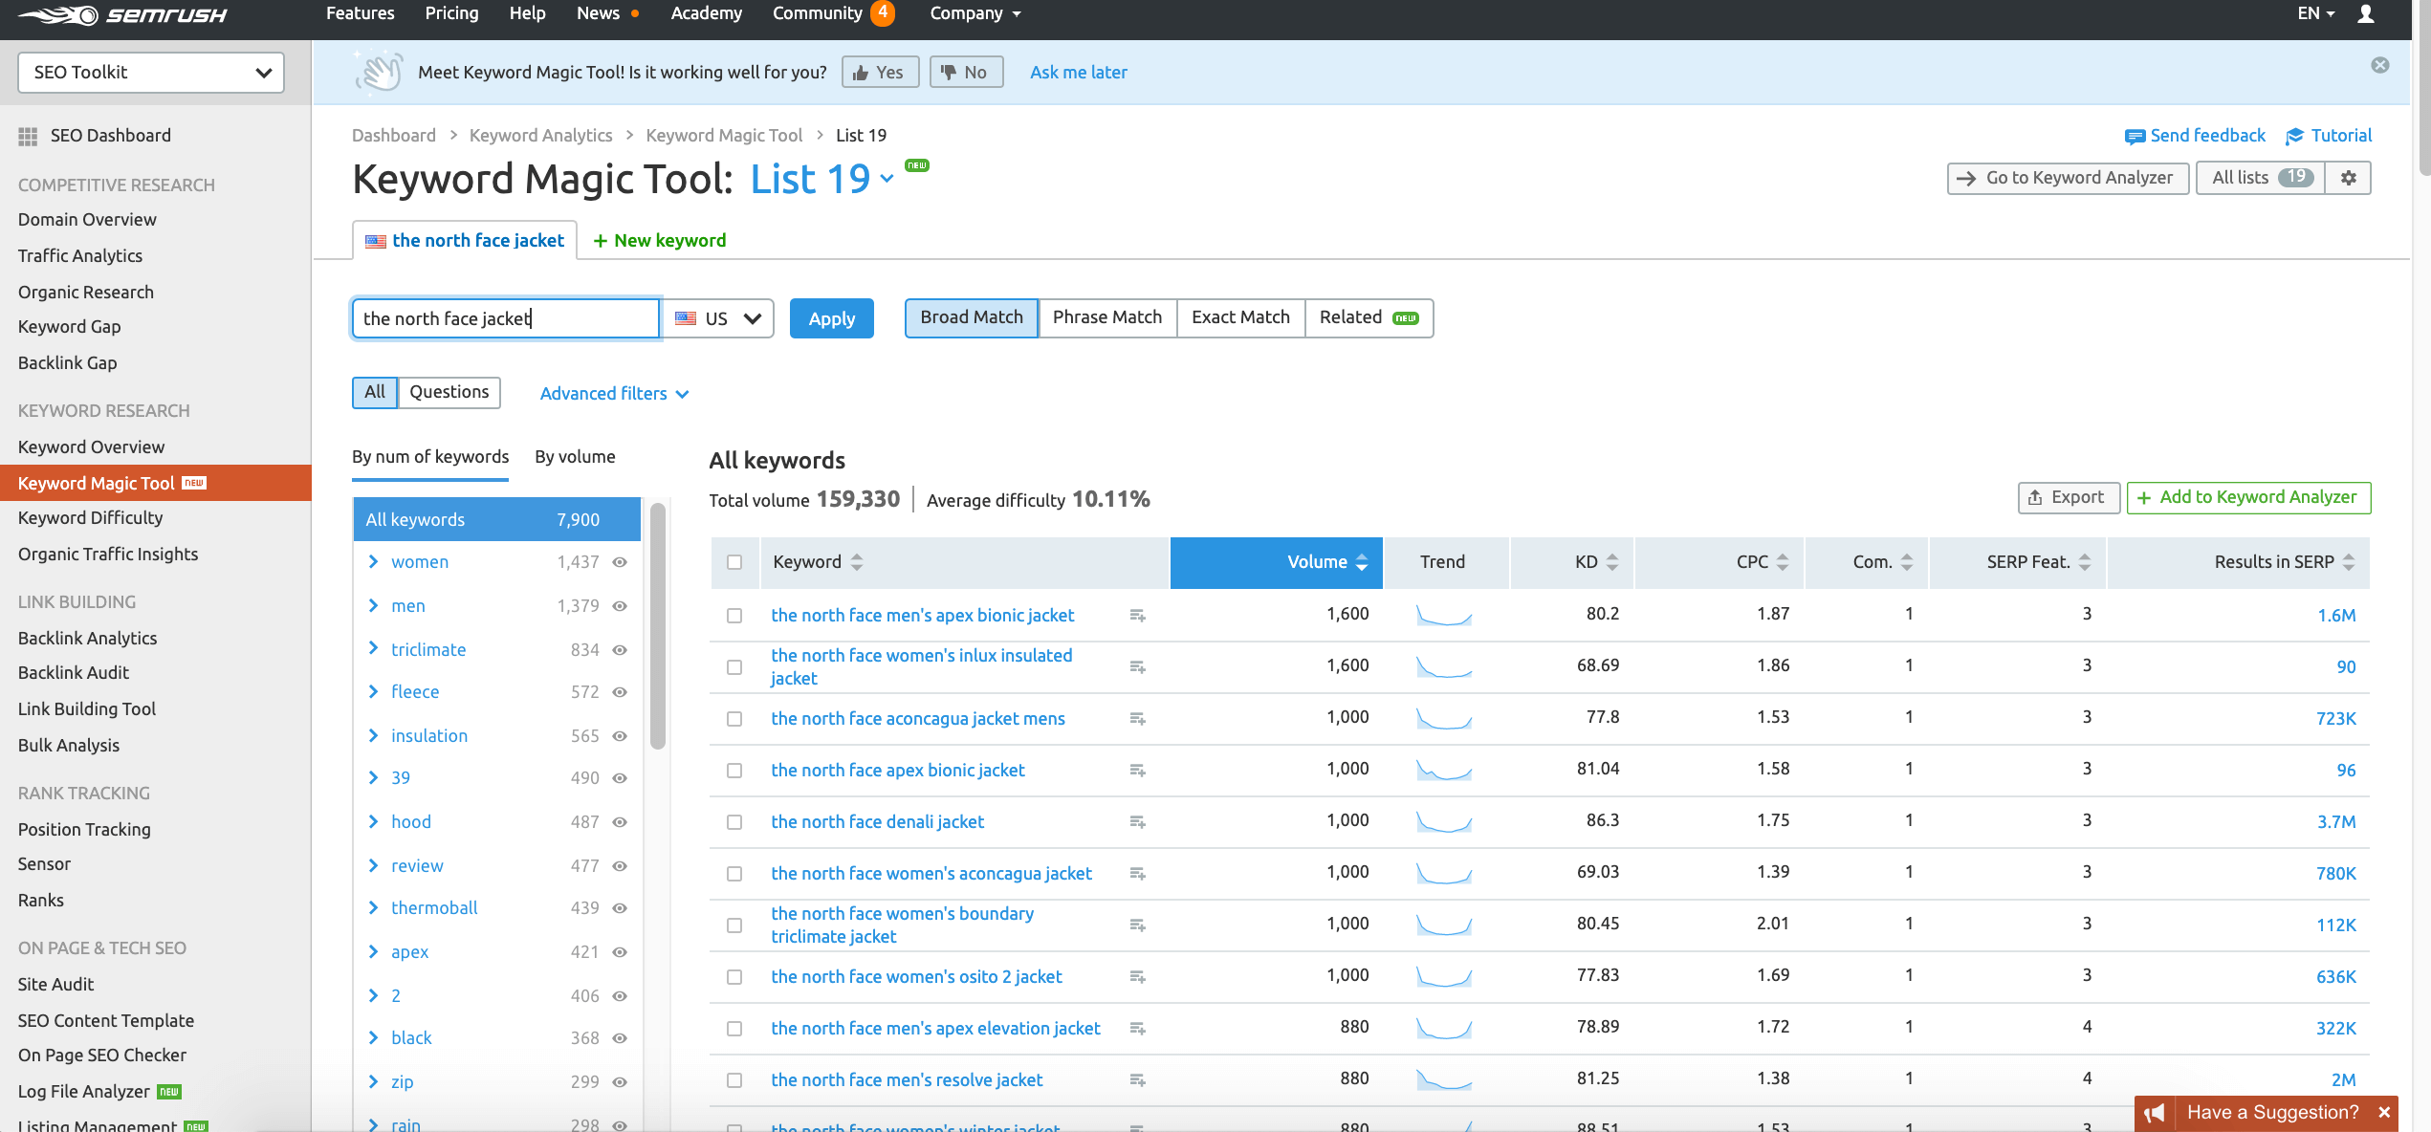Add boundary triclimate jacket to analyzer icon
Viewport: 2431px width, 1132px height.
pos(1137,925)
